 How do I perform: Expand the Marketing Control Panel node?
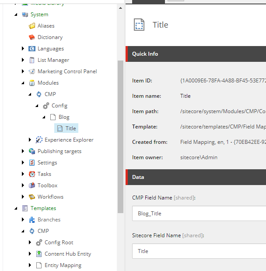pyautogui.click(x=23, y=71)
